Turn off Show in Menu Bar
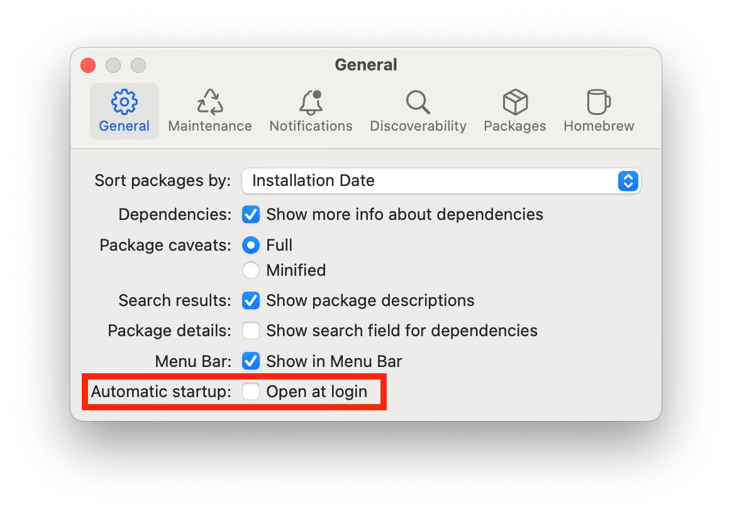Screen dimensions: 732x514 [251, 361]
